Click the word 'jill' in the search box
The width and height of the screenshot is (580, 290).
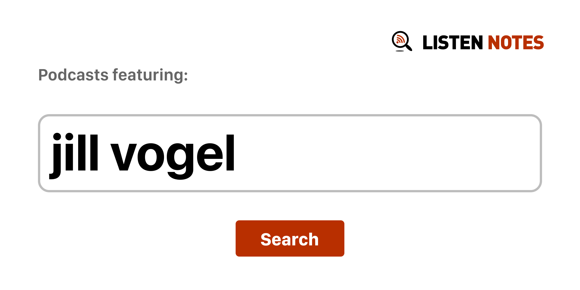(74, 156)
